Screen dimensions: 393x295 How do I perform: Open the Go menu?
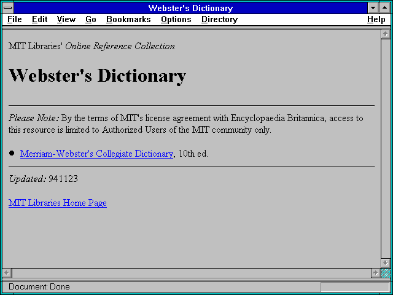pos(91,20)
